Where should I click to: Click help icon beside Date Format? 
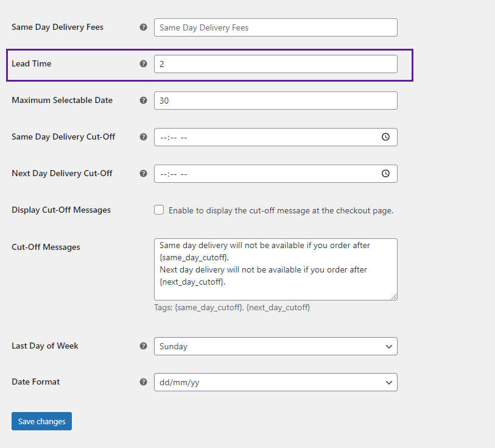pyautogui.click(x=143, y=382)
